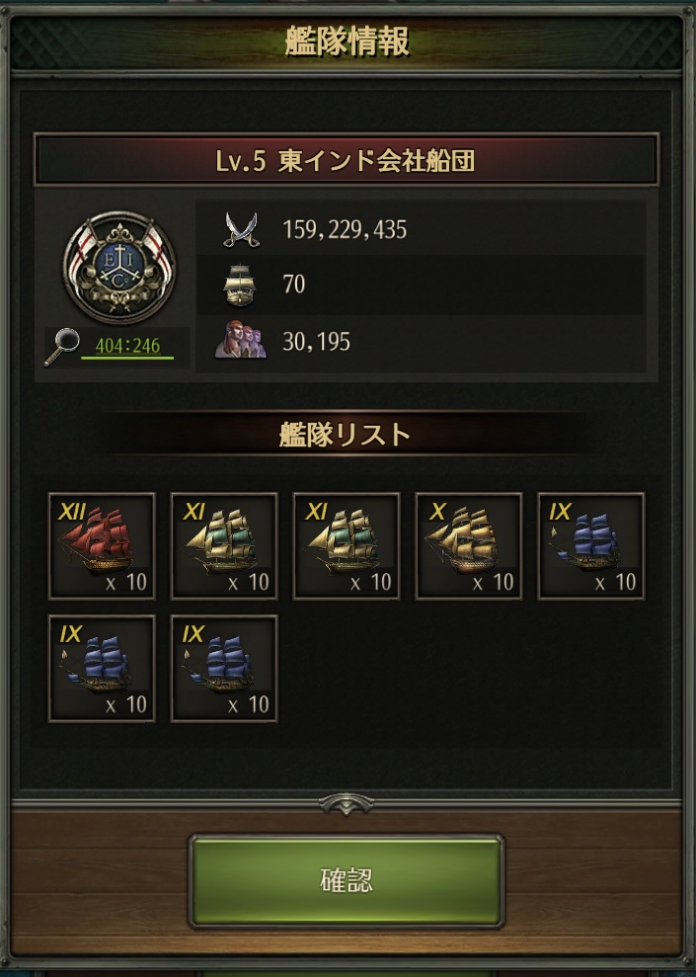Click the ship count icon
This screenshot has height=977, width=696.
point(240,285)
